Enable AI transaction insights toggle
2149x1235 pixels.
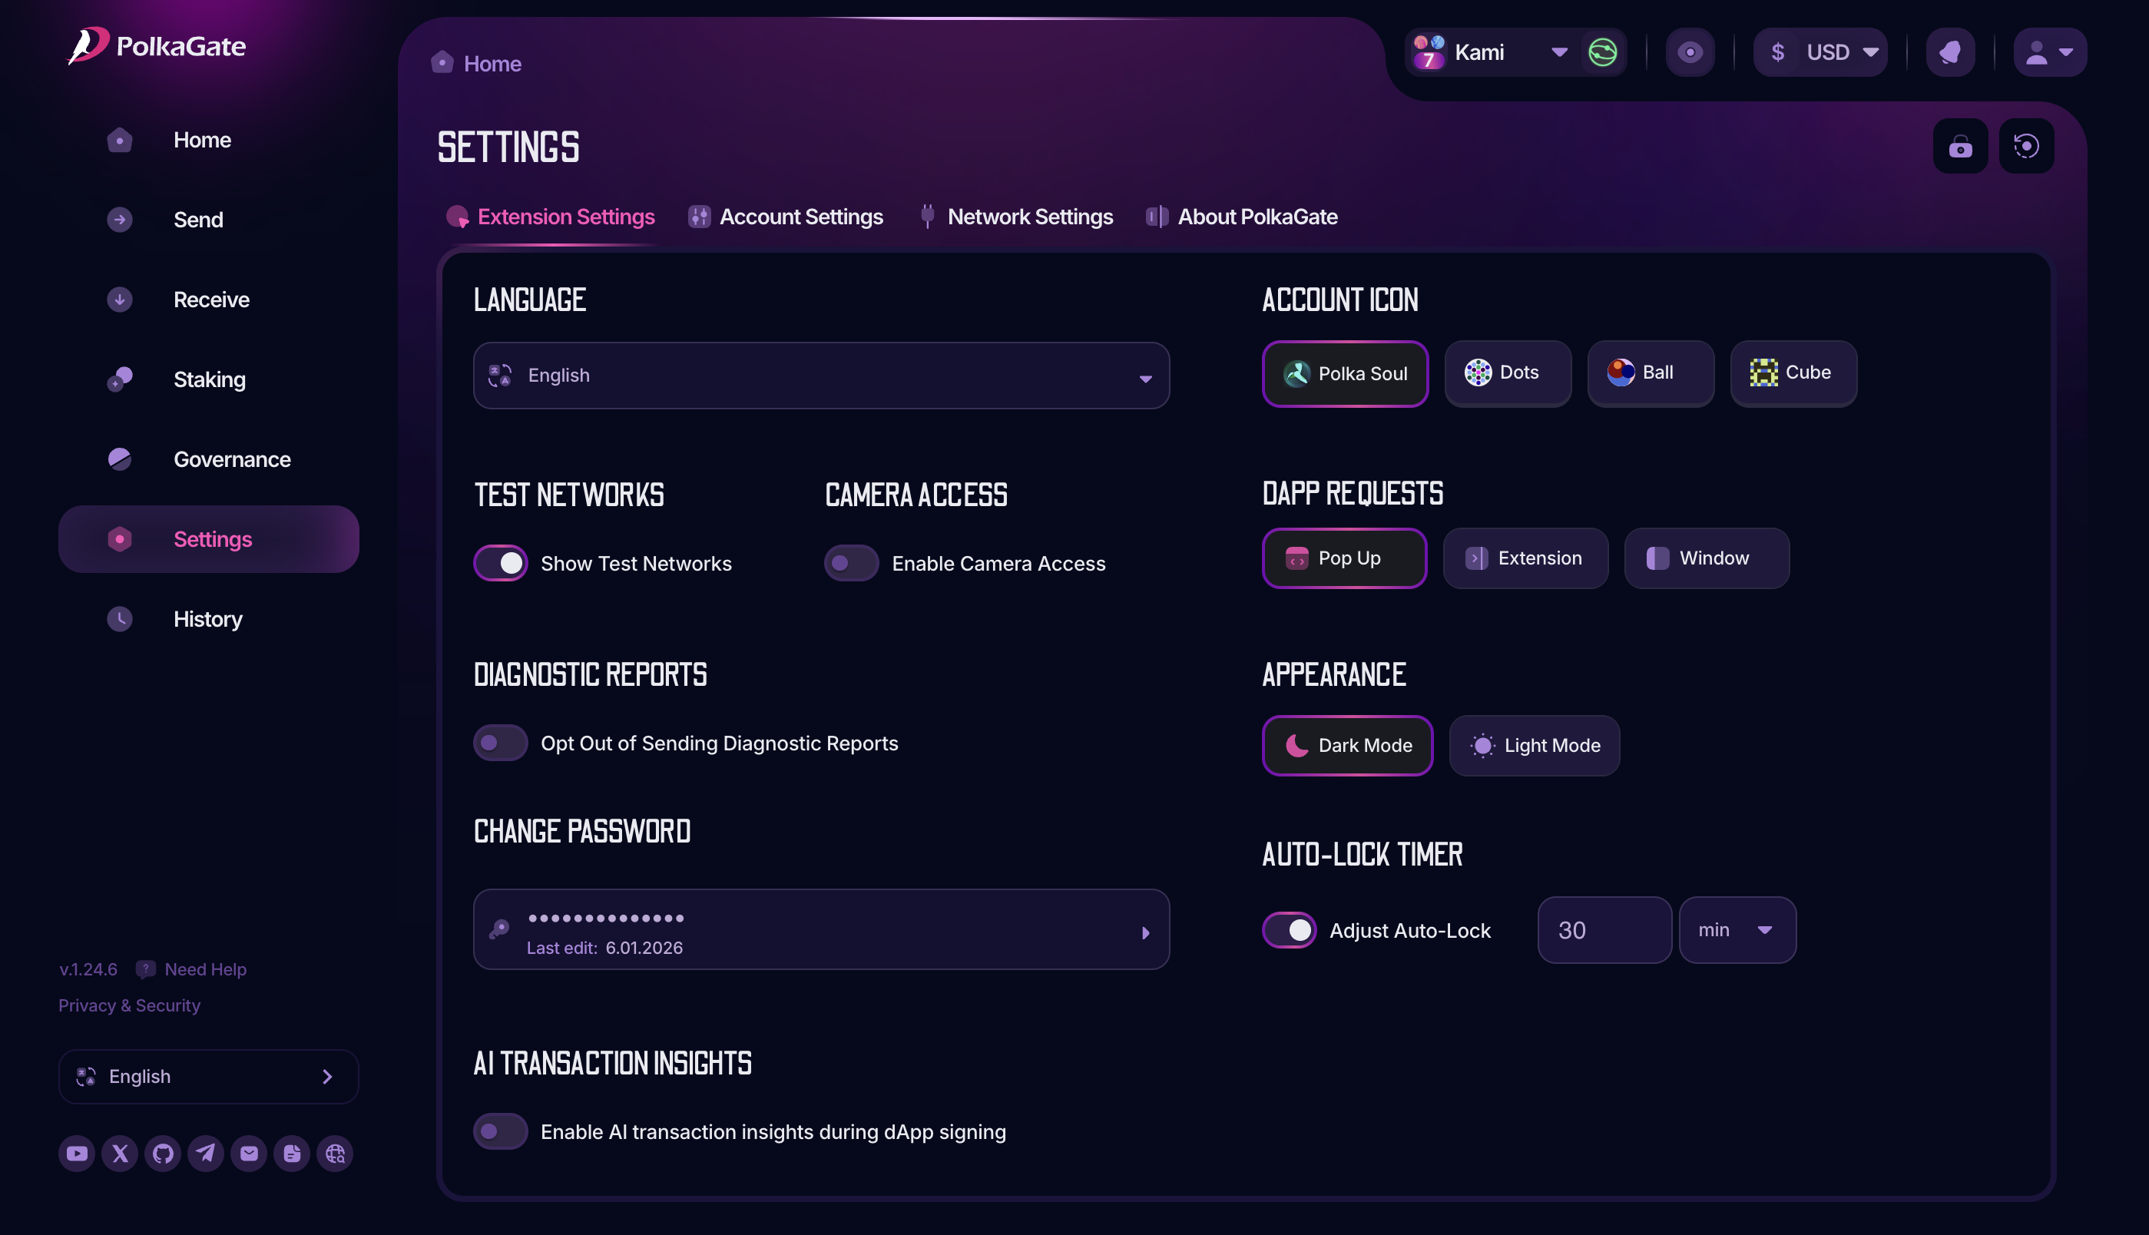(x=500, y=1131)
